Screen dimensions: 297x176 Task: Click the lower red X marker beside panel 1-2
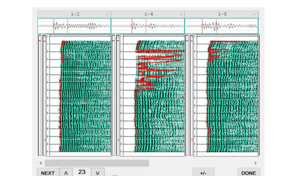(45, 140)
